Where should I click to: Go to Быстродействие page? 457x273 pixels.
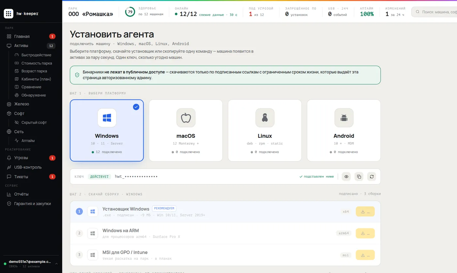pos(36,55)
